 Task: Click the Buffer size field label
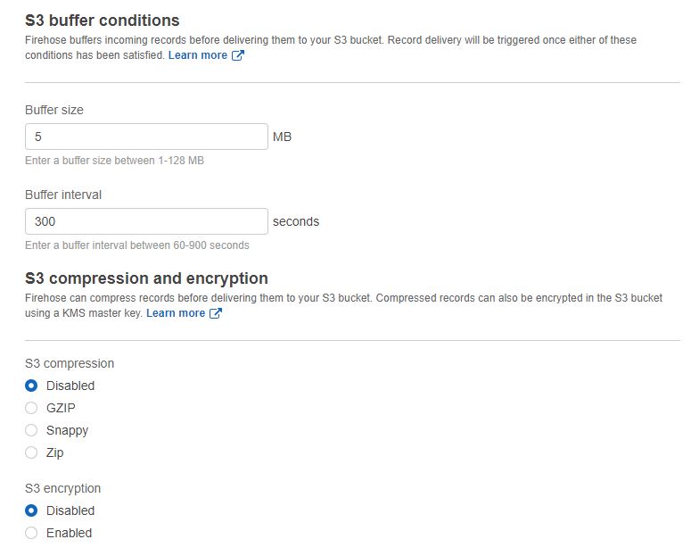54,110
